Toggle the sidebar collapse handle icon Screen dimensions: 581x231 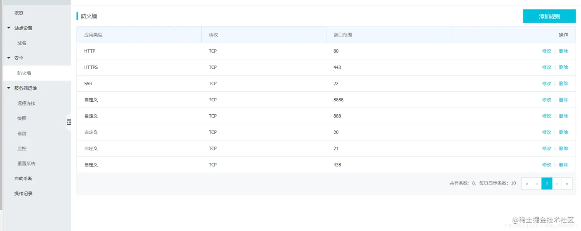point(69,122)
